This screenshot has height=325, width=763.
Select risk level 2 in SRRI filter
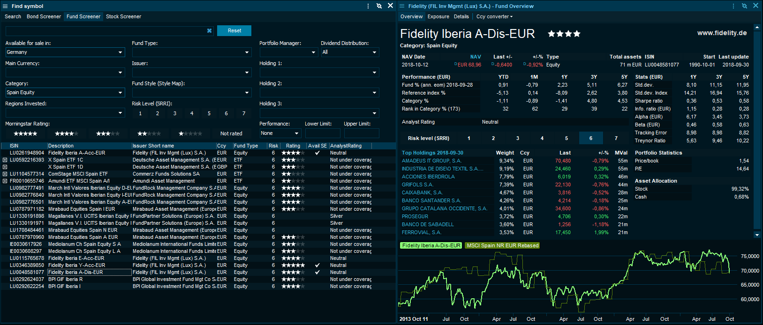(x=158, y=113)
